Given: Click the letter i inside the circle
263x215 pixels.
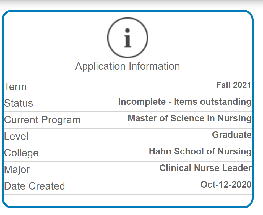Looking at the screenshot, I should click(x=127, y=38).
